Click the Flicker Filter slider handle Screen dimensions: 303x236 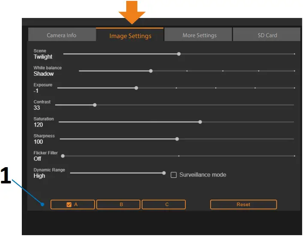tap(63, 156)
